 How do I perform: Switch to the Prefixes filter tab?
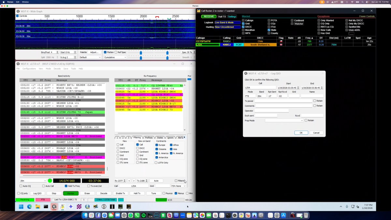(149, 138)
